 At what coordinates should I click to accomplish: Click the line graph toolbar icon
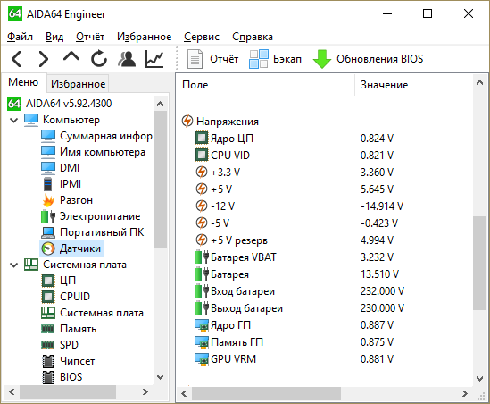(154, 58)
